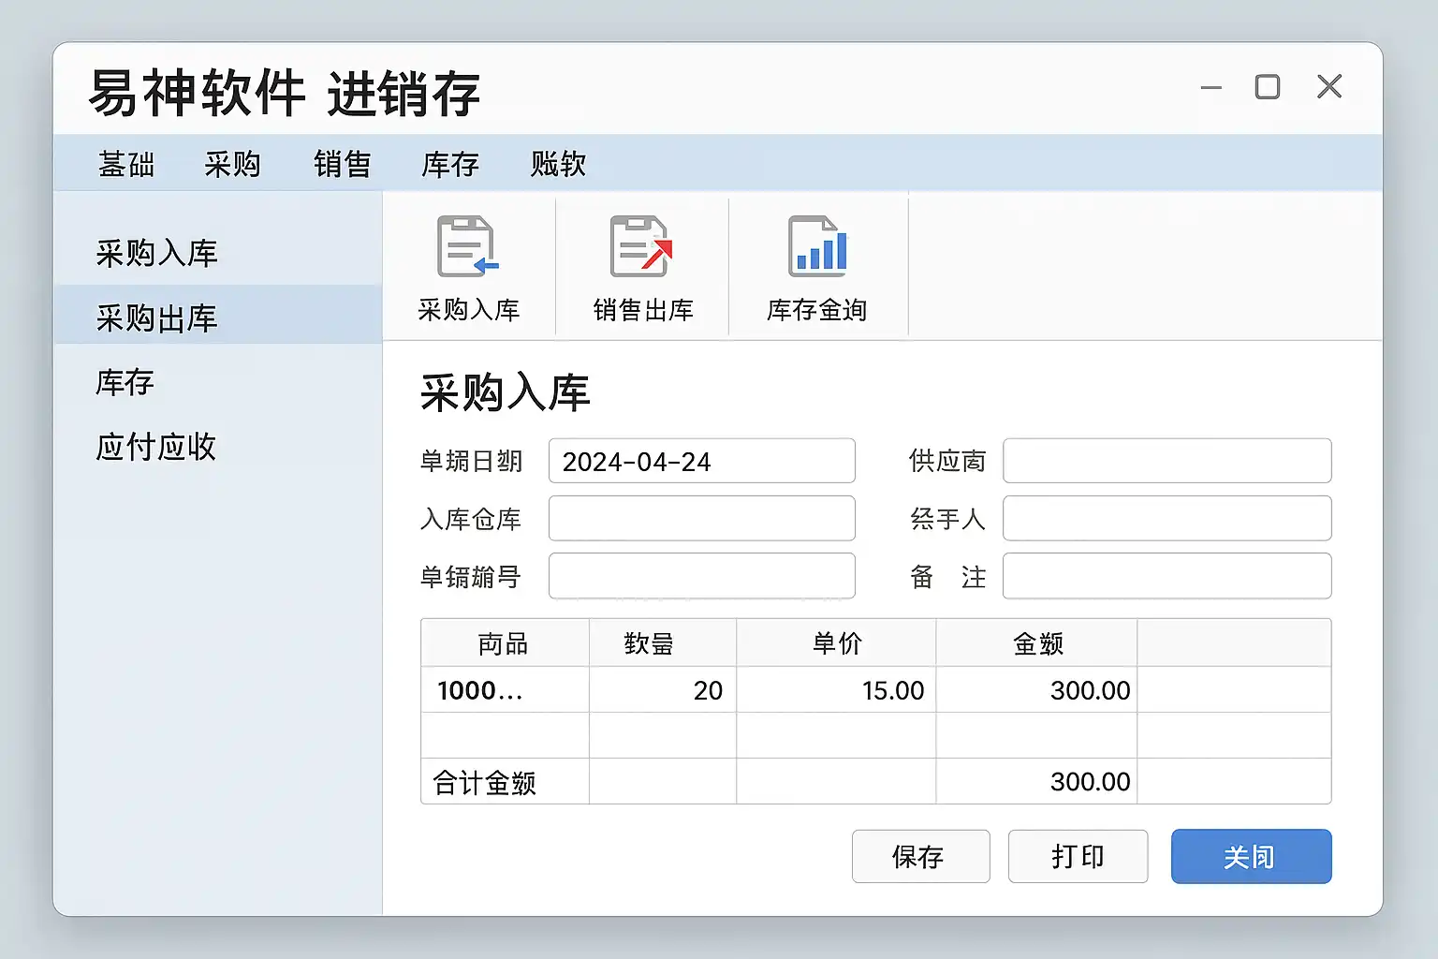This screenshot has height=959, width=1438.
Task: Open 应付应收 in the sidebar
Action: tap(156, 447)
